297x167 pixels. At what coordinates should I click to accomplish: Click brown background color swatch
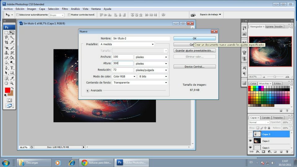(x=11, y=94)
